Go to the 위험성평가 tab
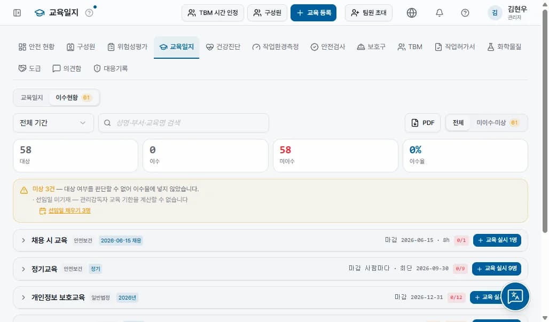Screen dimensions: 549x322 (128, 47)
